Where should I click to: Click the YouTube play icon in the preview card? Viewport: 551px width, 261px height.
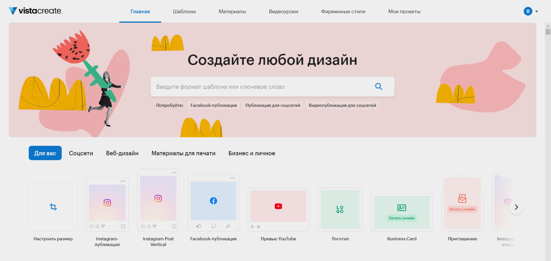click(x=278, y=206)
